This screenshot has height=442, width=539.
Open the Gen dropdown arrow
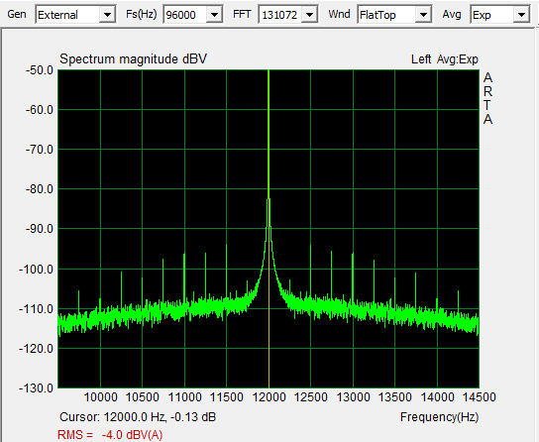[x=107, y=15]
